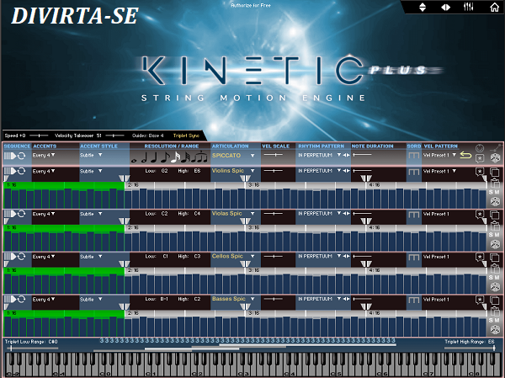505x378 pixels.
Task: Open master Subtle accent style dropdown
Action: (x=91, y=155)
